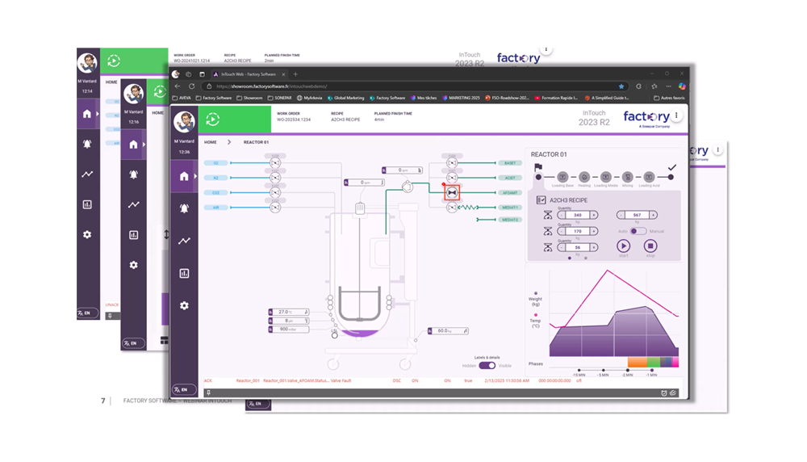Click the A2CH3 Recipe checklist icon
This screenshot has width=807, height=462.
click(541, 199)
